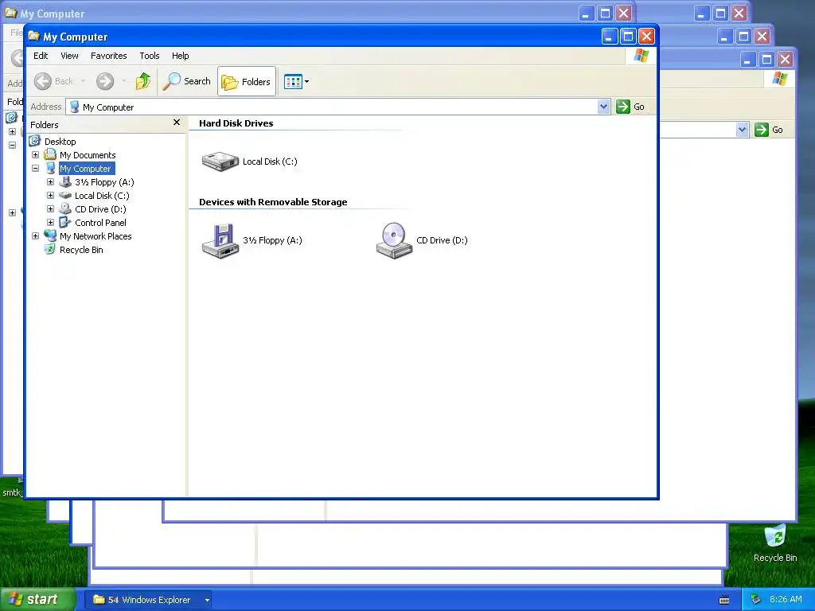Click the Up folder icon
This screenshot has height=611, width=815.
click(x=143, y=81)
